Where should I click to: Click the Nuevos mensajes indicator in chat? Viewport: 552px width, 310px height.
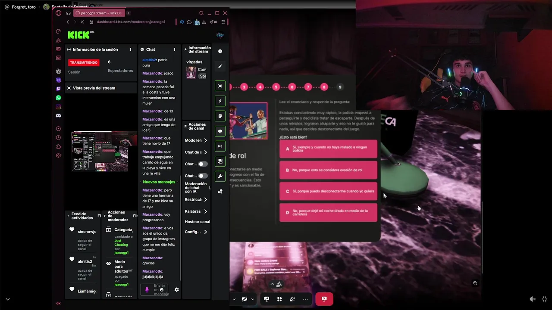159,182
